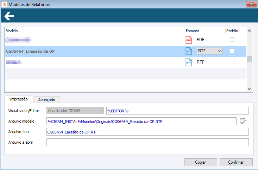Browse for the Arquivo modelo file
This screenshot has height=170, width=258.
pos(243,121)
